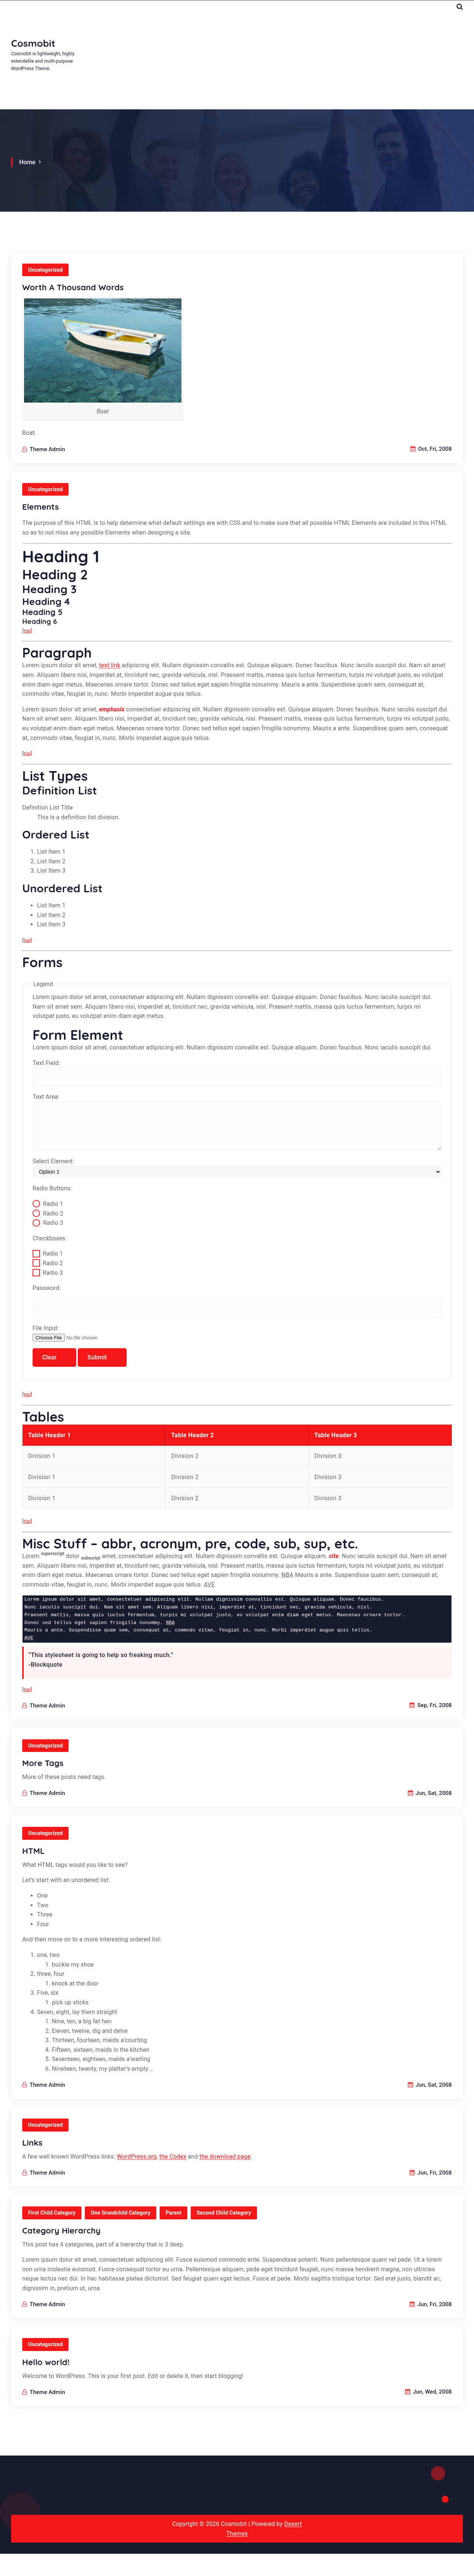The height and width of the screenshot is (2576, 474).
Task: Click the calendar icon beside Jun, Wed, 2008
Action: [408, 2392]
